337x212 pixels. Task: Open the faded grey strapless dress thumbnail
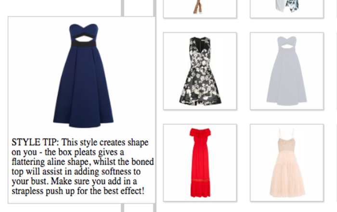pos(287,71)
